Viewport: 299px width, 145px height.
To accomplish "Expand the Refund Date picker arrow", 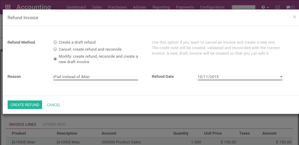I will [281, 77].
